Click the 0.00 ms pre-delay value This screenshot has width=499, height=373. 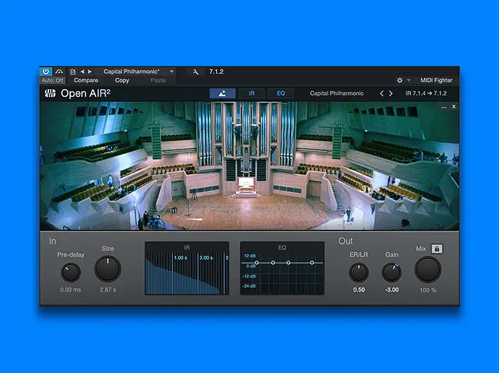click(x=71, y=290)
